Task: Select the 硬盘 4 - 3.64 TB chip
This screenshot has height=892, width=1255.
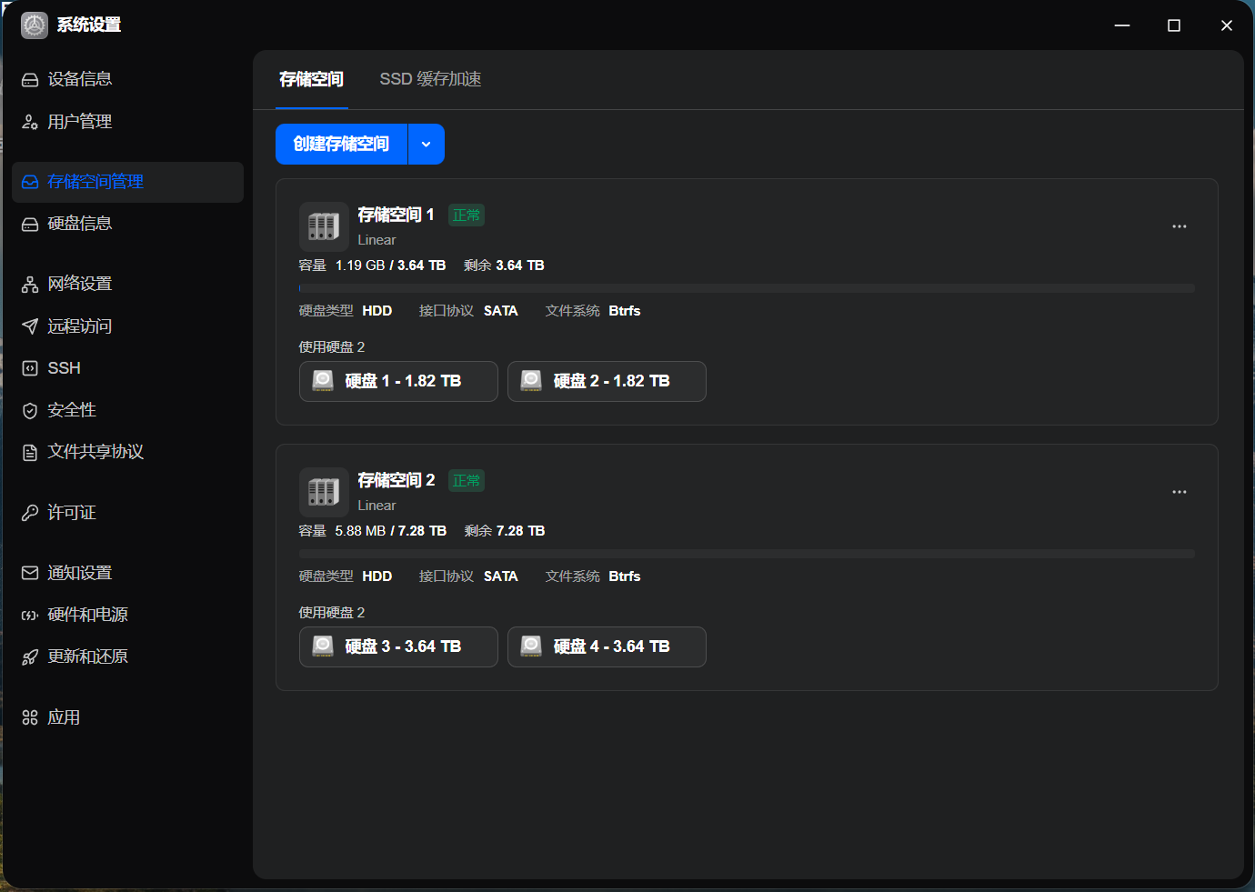Action: [607, 646]
